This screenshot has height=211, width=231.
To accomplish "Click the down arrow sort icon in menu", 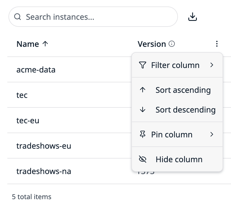I will pos(142,110).
